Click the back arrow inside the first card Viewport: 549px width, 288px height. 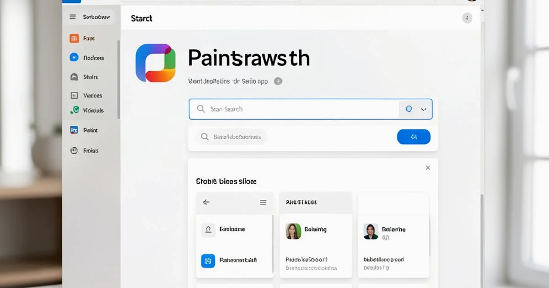click(x=206, y=202)
